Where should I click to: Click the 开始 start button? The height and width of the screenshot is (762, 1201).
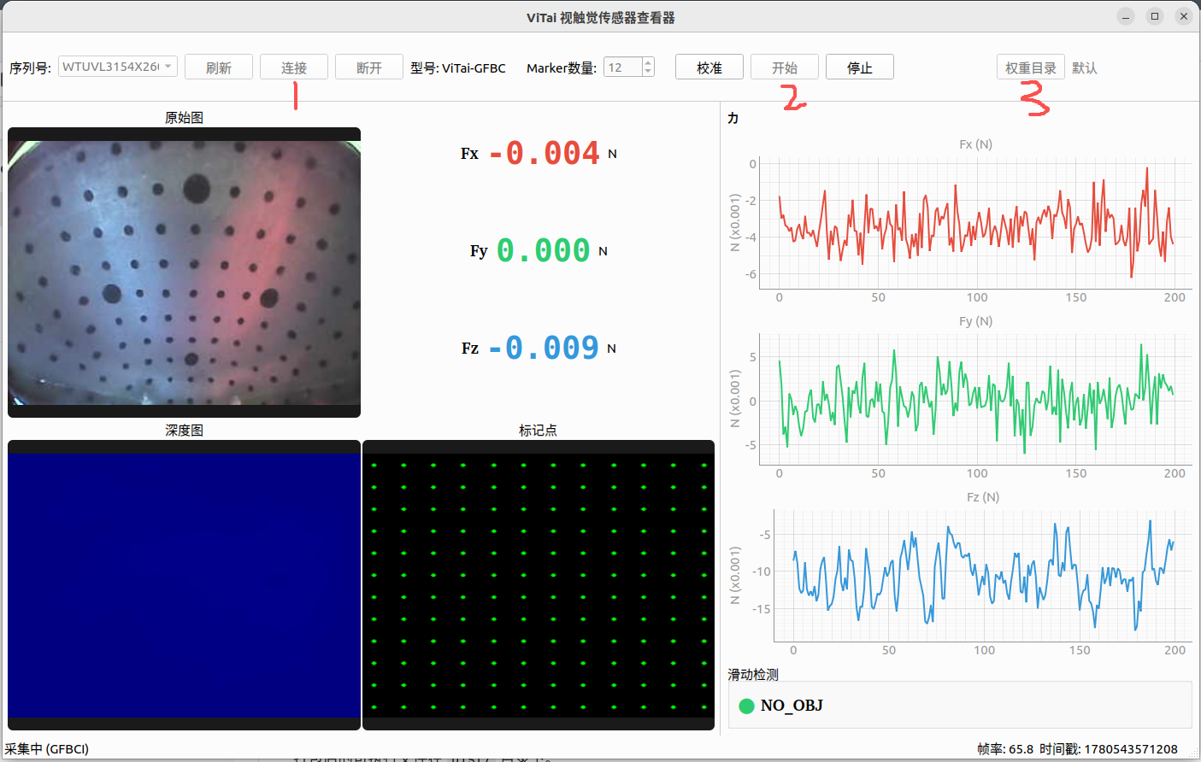coord(785,67)
